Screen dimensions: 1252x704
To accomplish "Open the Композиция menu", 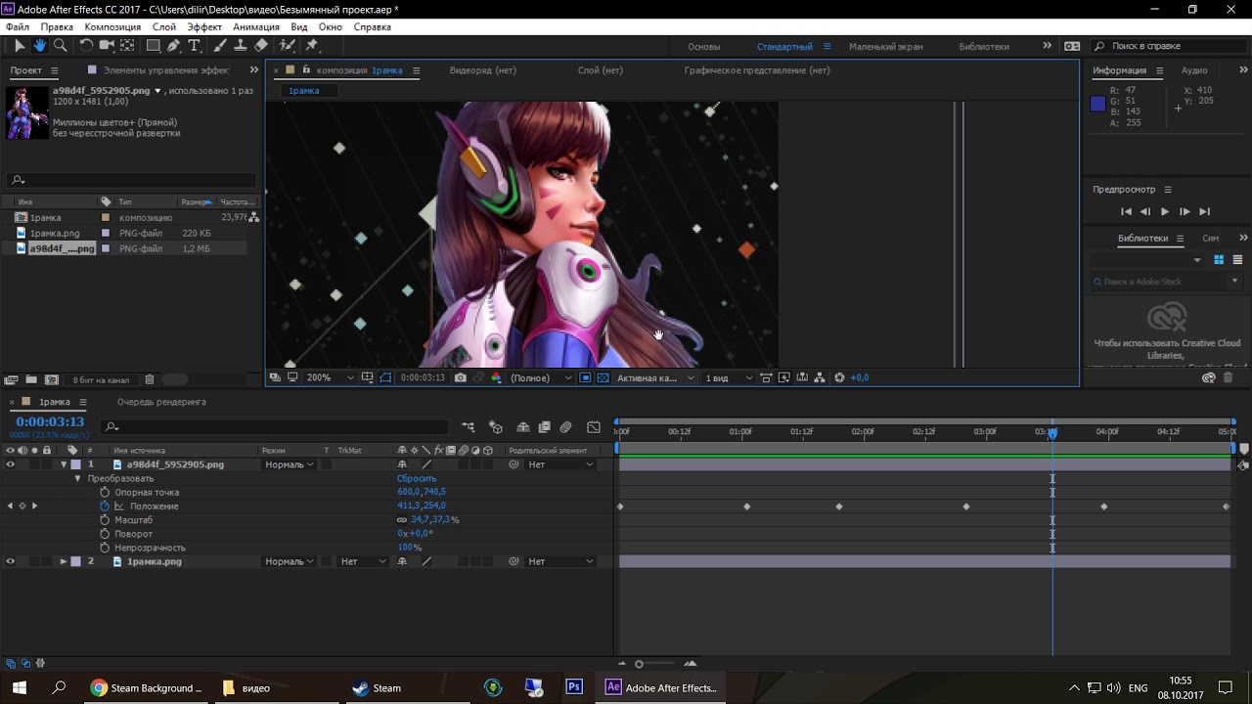I will [x=112, y=27].
